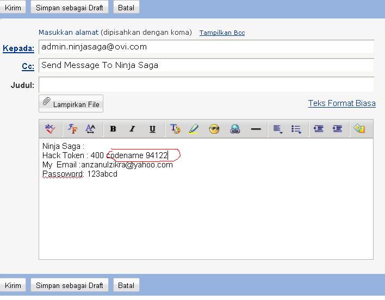Click the 'codename 94122' text

click(x=137, y=155)
